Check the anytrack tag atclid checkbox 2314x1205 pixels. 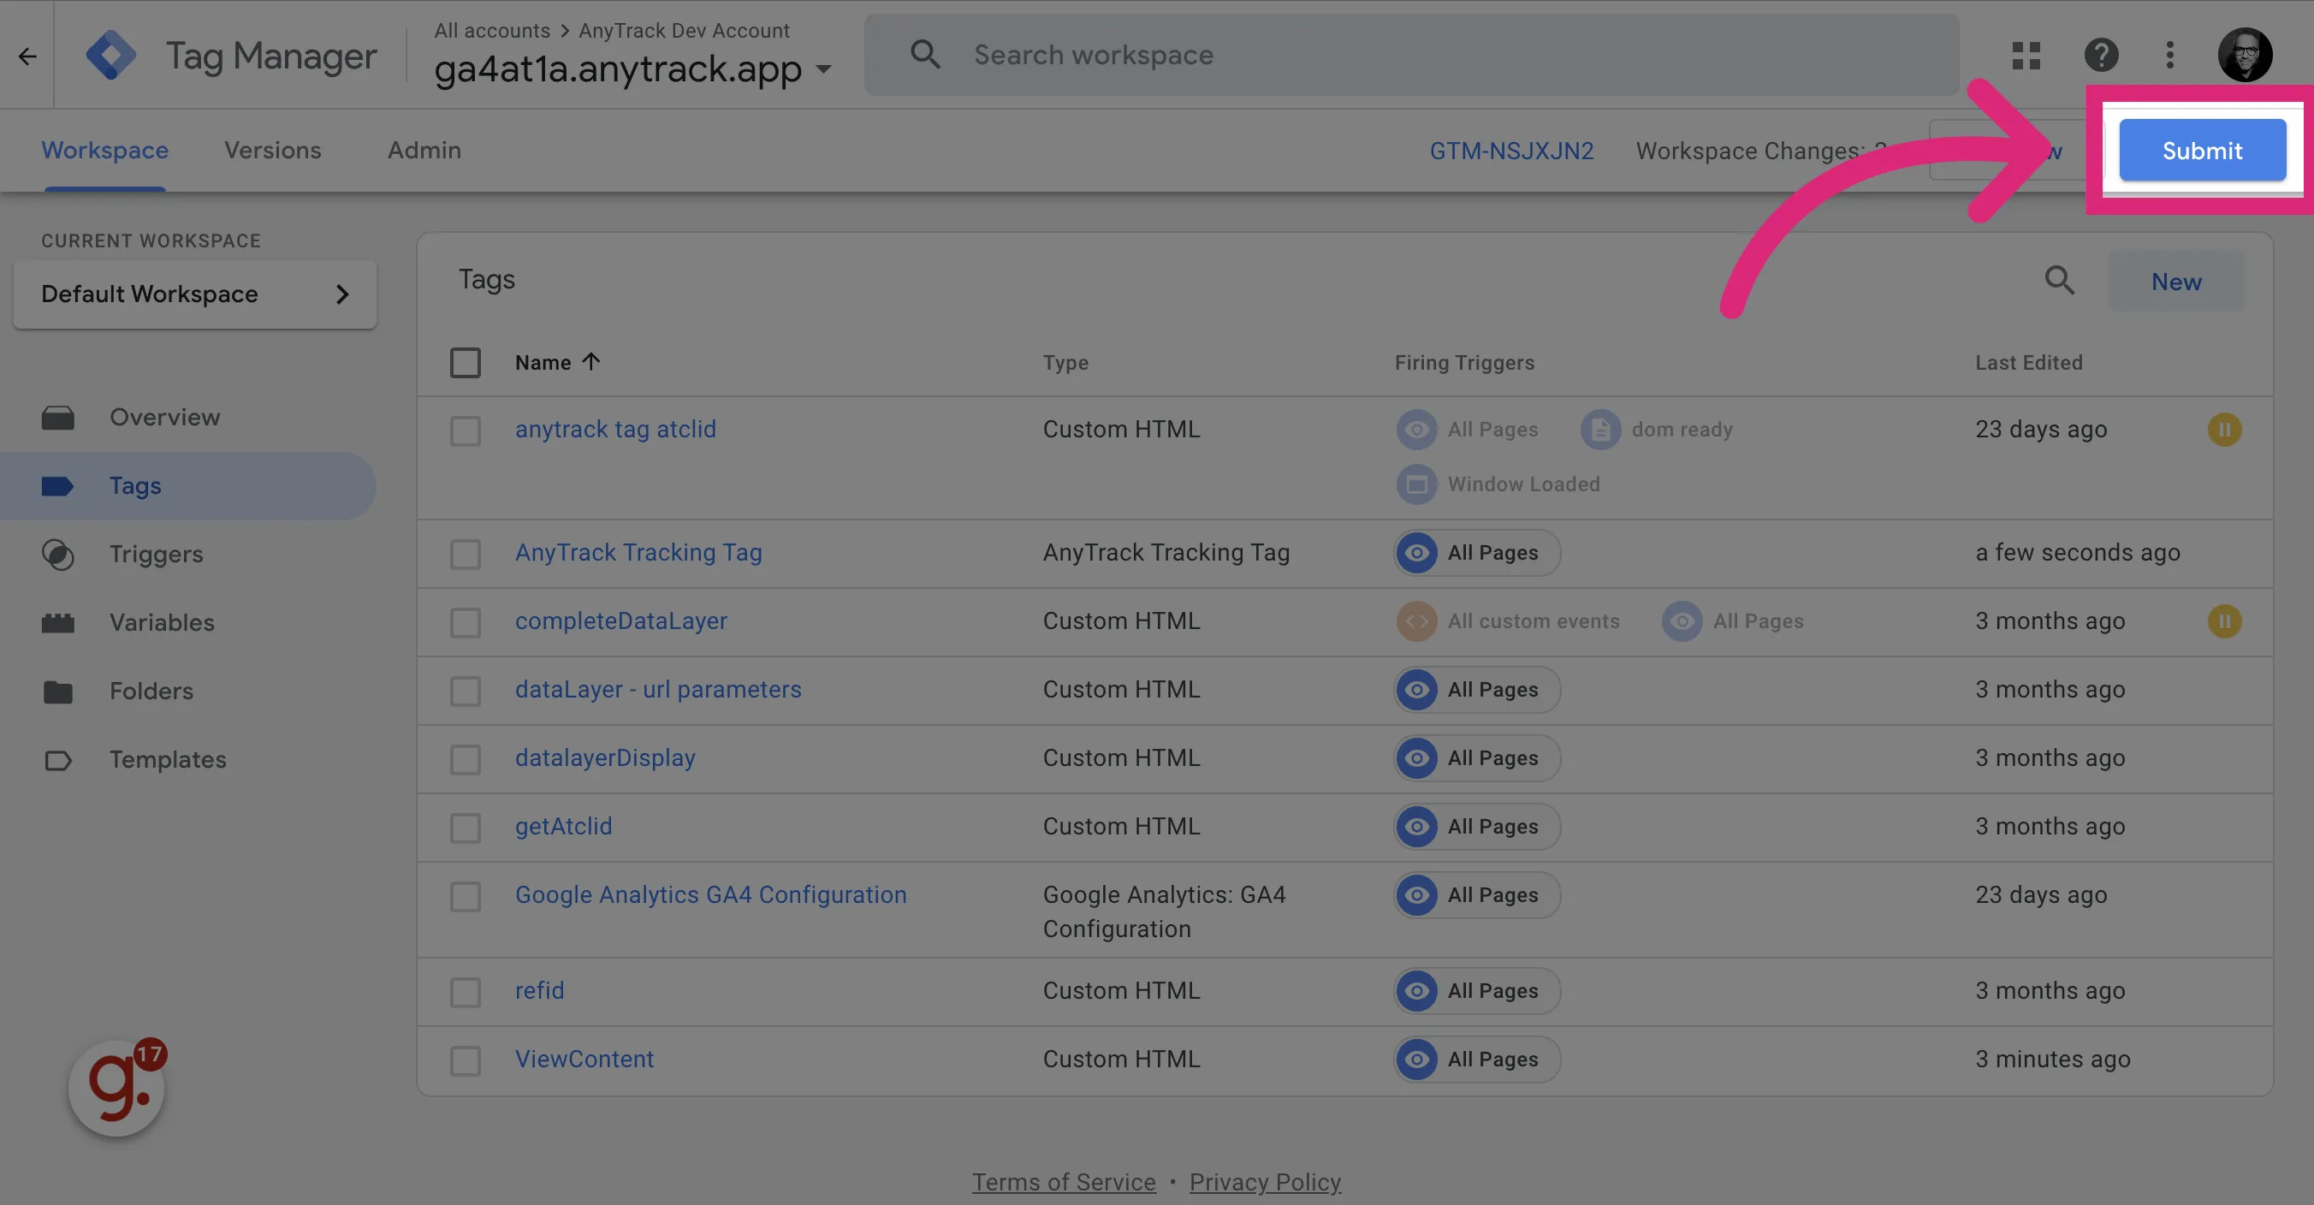pyautogui.click(x=466, y=430)
